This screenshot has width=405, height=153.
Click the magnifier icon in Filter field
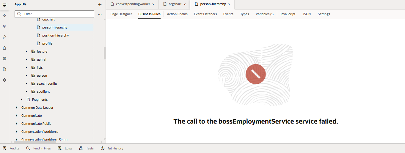tap(20, 14)
